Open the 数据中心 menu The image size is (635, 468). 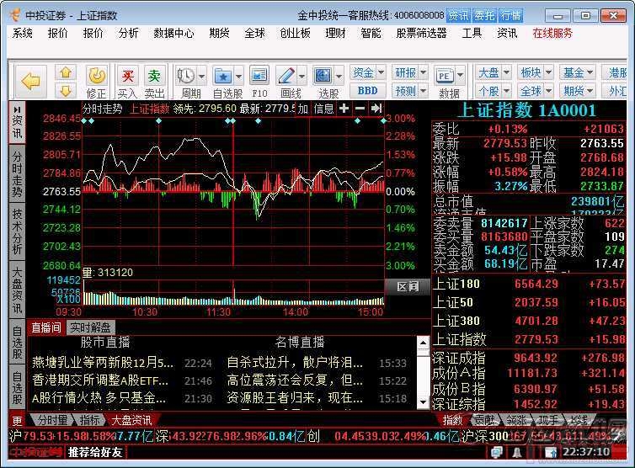coord(173,33)
